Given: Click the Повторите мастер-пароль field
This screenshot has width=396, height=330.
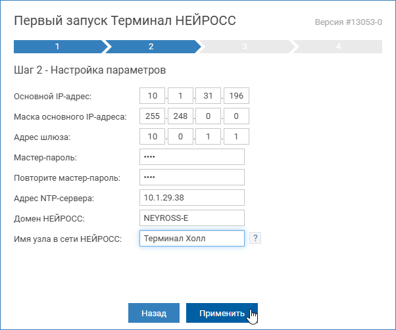Looking at the screenshot, I should (x=192, y=177).
